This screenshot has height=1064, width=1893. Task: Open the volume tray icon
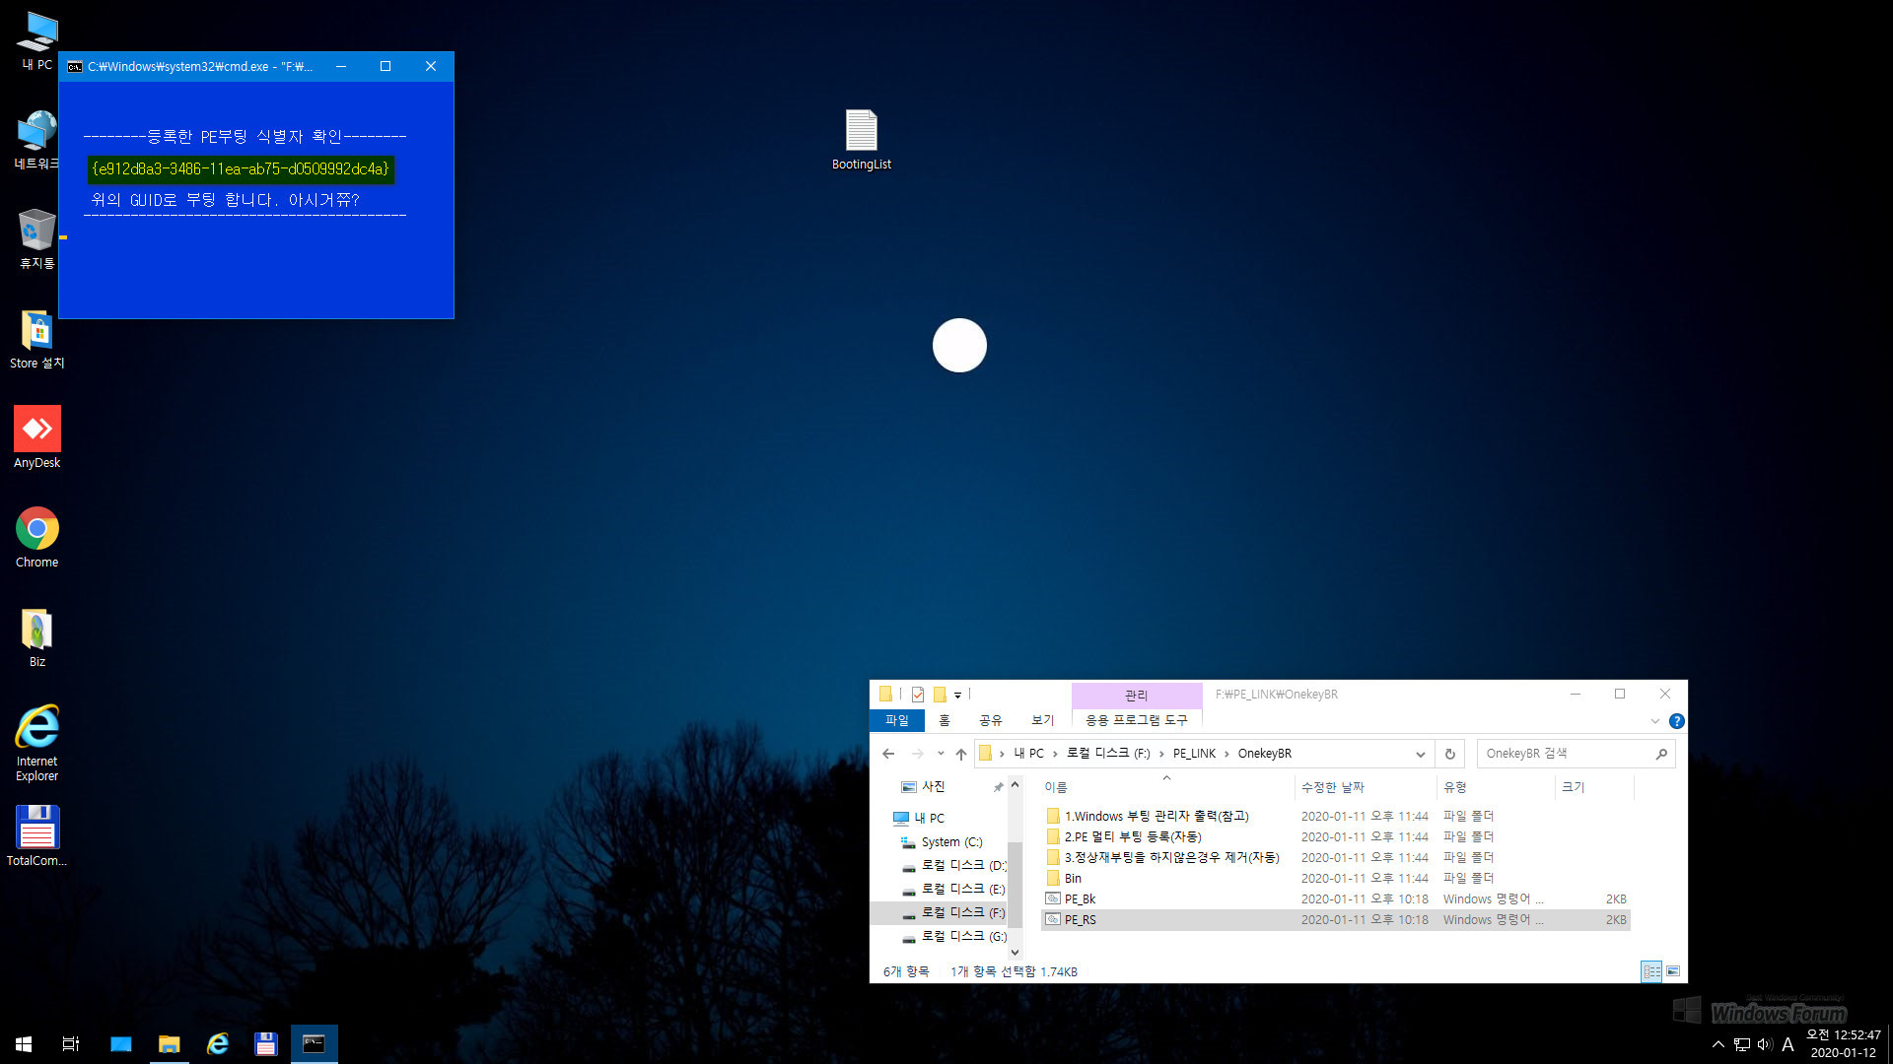[x=1765, y=1044]
